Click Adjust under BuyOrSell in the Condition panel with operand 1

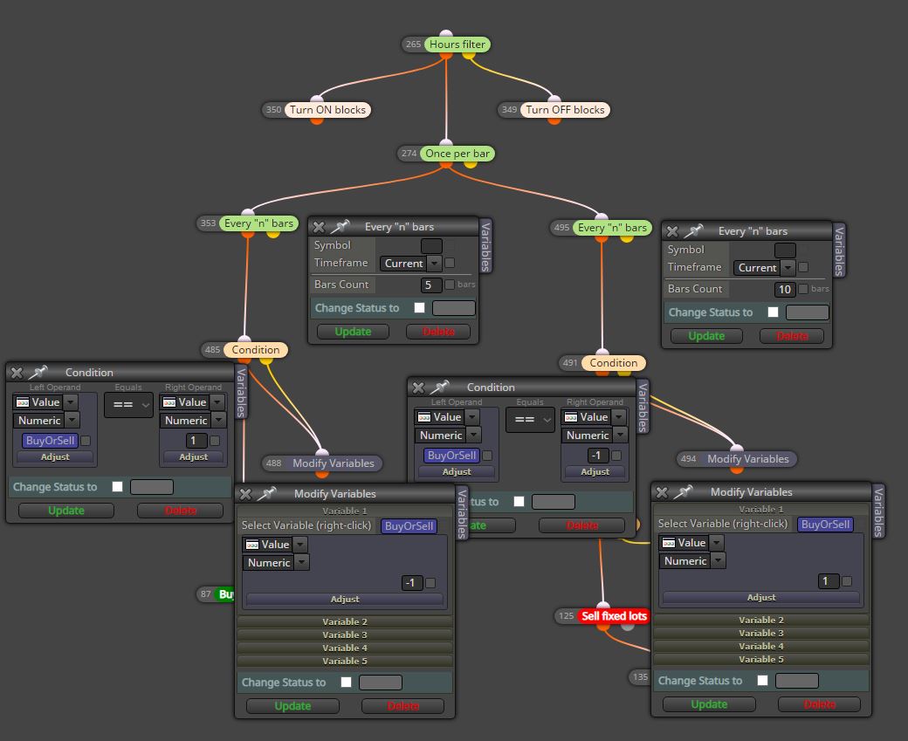point(55,456)
